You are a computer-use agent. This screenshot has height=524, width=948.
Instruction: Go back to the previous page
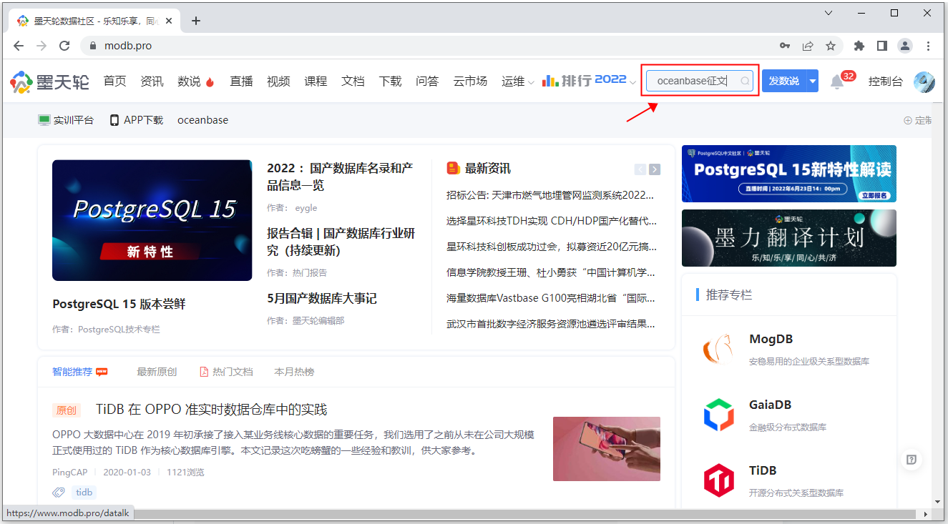click(x=19, y=46)
